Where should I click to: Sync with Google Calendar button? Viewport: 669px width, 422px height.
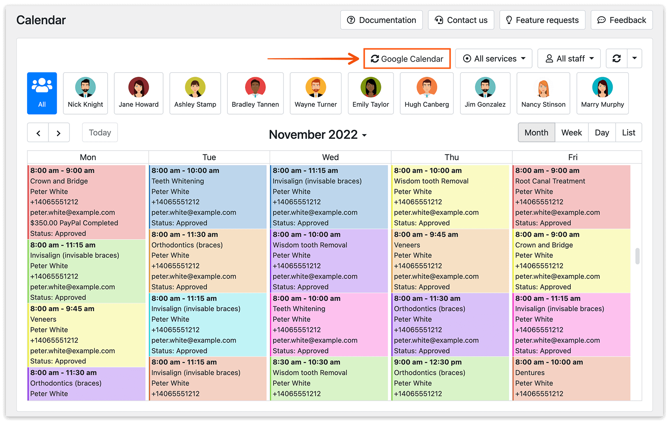407,59
